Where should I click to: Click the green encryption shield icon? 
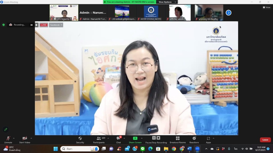3,25
